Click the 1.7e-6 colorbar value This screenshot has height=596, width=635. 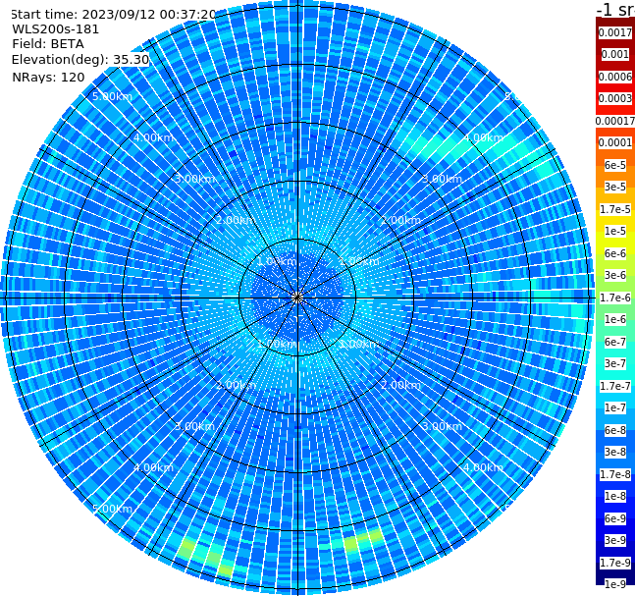pyautogui.click(x=615, y=298)
